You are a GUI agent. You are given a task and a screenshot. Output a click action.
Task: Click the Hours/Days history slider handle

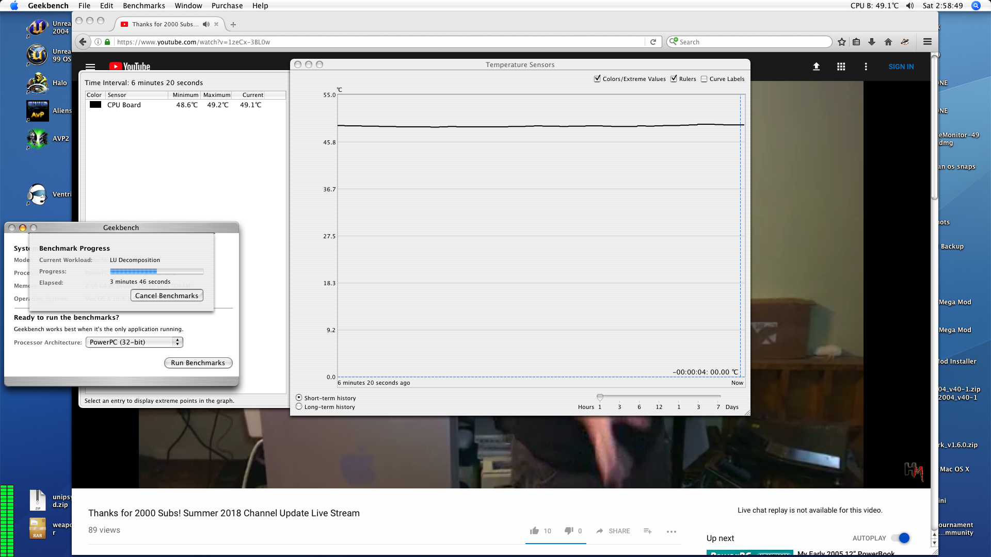coord(600,397)
